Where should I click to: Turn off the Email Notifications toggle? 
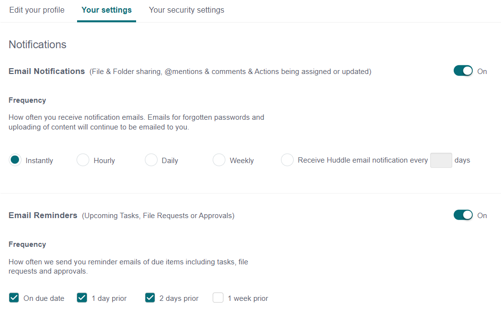point(463,71)
